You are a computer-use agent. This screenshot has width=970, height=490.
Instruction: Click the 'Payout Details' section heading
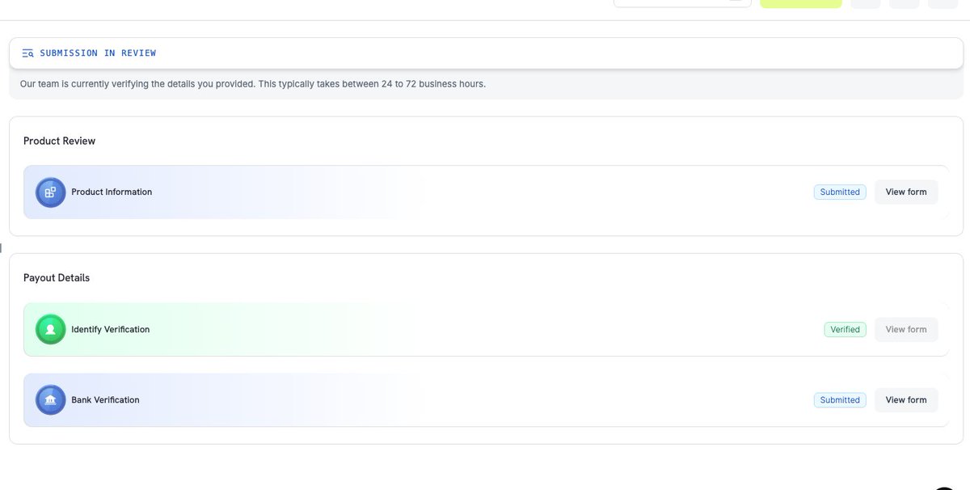point(57,278)
